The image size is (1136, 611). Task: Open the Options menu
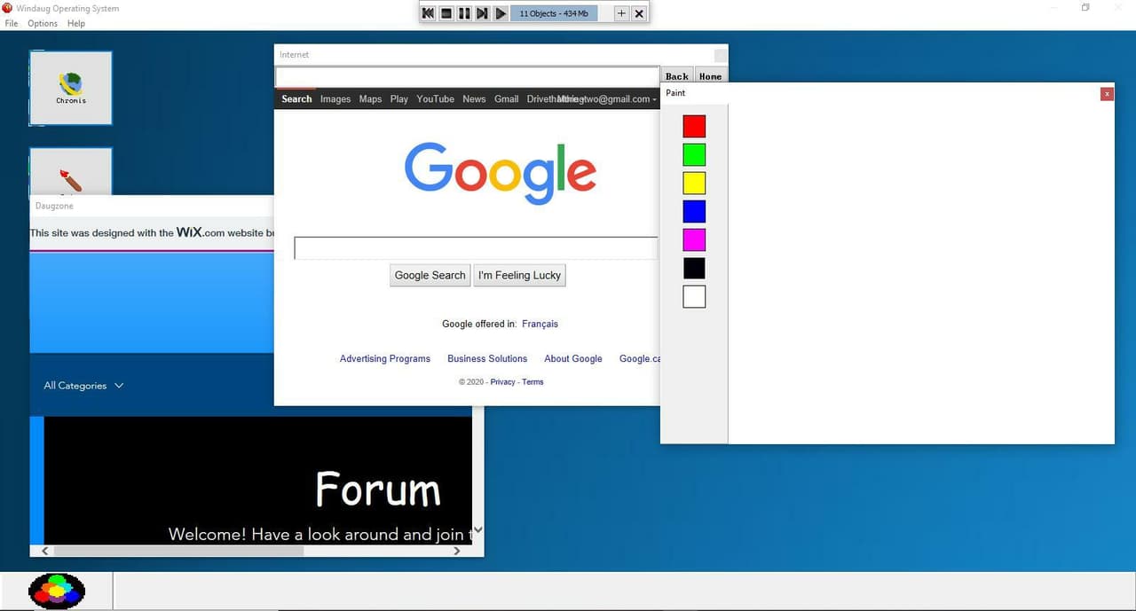(x=43, y=23)
